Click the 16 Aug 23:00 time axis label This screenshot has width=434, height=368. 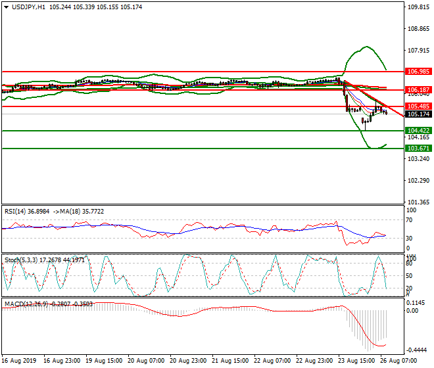(x=62, y=361)
